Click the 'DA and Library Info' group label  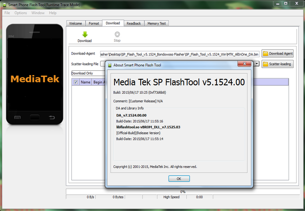point(130,108)
